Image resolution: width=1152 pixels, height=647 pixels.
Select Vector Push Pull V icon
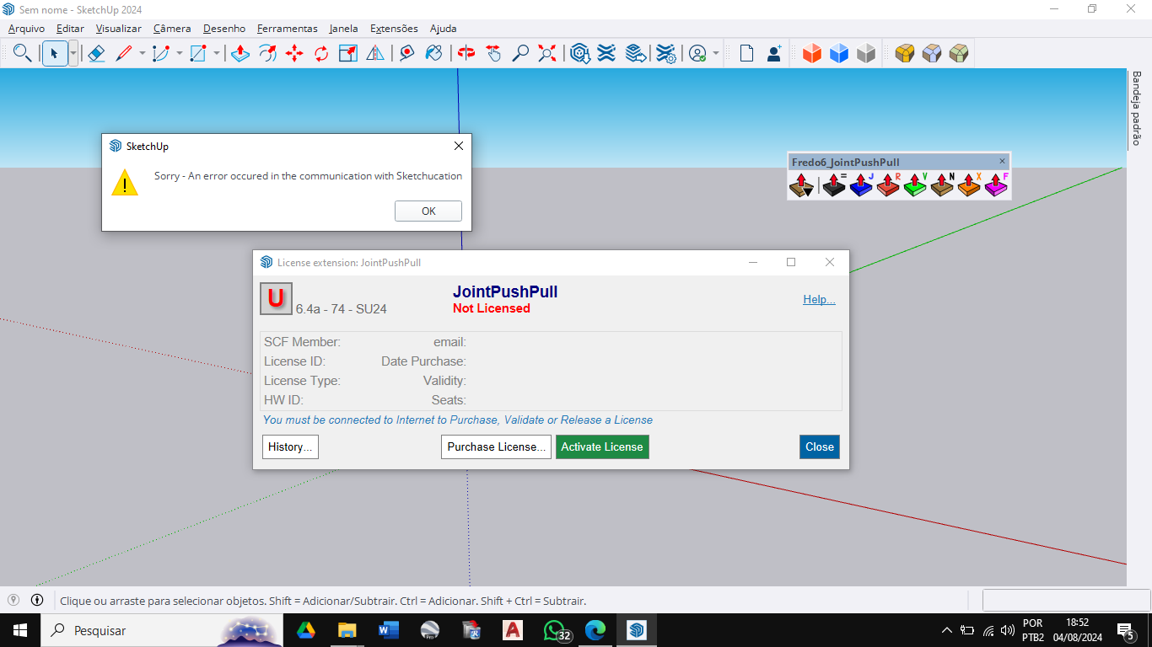tap(915, 184)
